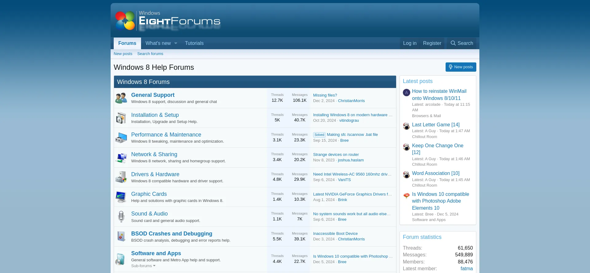Click the avatar beside Word Association
The width and height of the screenshot is (590, 273).
coord(407,175)
